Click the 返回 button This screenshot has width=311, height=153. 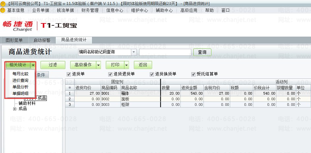(x=143, y=65)
